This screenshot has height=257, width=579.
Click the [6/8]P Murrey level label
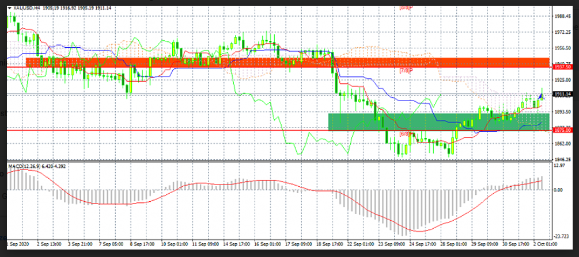(x=406, y=134)
